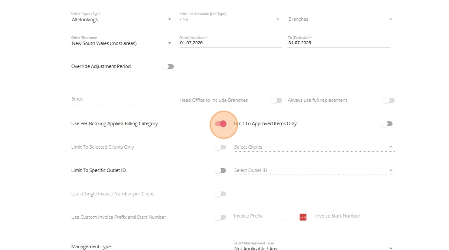
Task: Click the Management Type label
Action: pyautogui.click(x=91, y=247)
